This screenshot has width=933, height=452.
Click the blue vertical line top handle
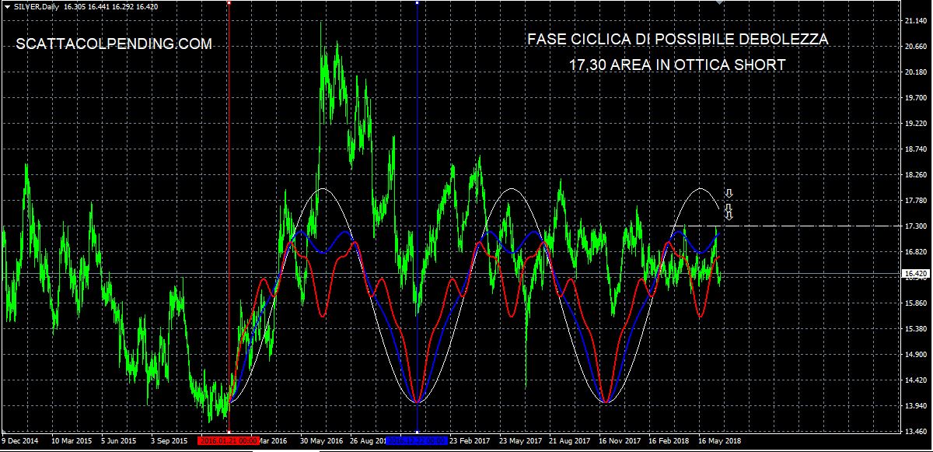click(x=418, y=2)
